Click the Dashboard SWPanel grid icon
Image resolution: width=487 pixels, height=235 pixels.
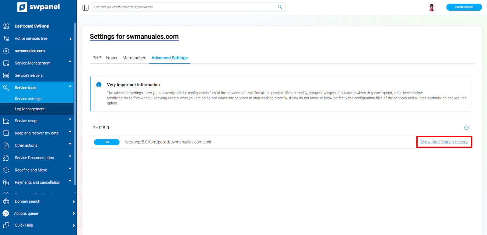tap(6, 26)
